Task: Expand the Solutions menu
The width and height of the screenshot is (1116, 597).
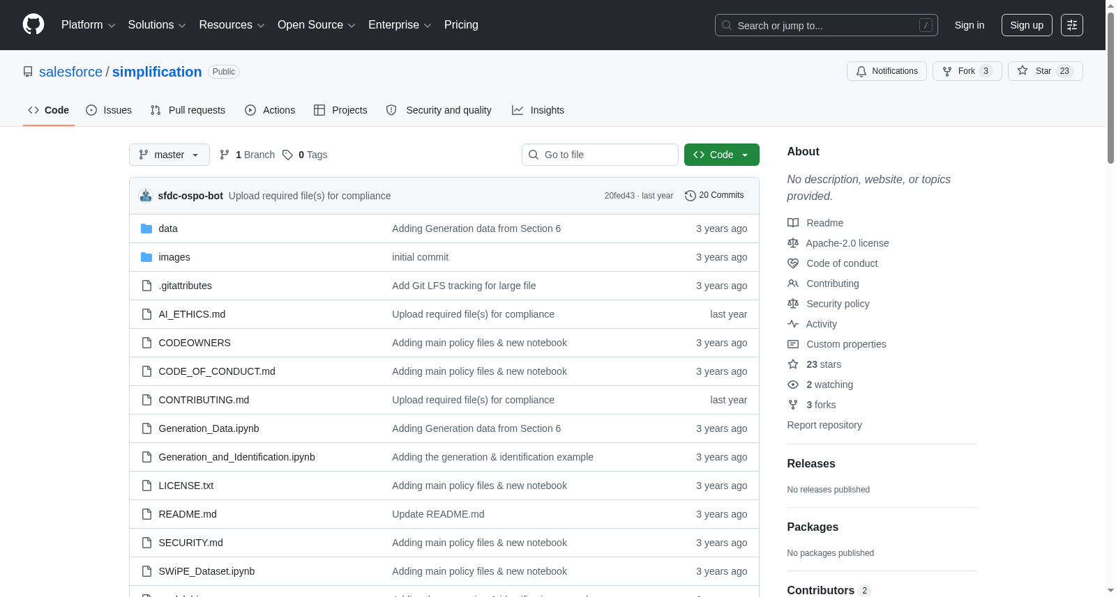Action: (157, 25)
